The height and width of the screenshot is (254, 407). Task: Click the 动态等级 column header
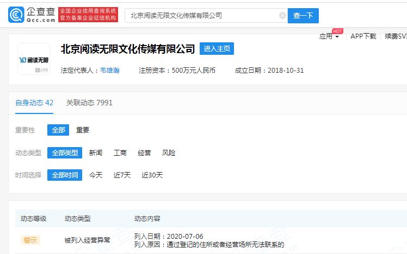click(34, 219)
